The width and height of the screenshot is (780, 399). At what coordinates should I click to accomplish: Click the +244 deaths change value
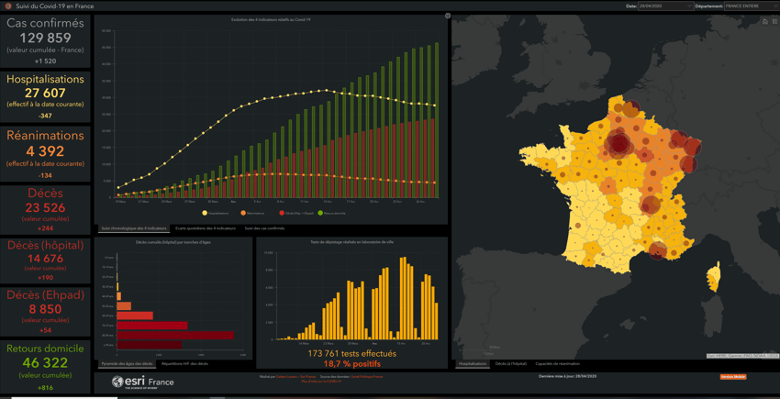pos(45,228)
